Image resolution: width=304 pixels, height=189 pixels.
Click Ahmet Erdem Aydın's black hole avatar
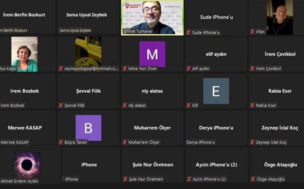click(x=27, y=165)
